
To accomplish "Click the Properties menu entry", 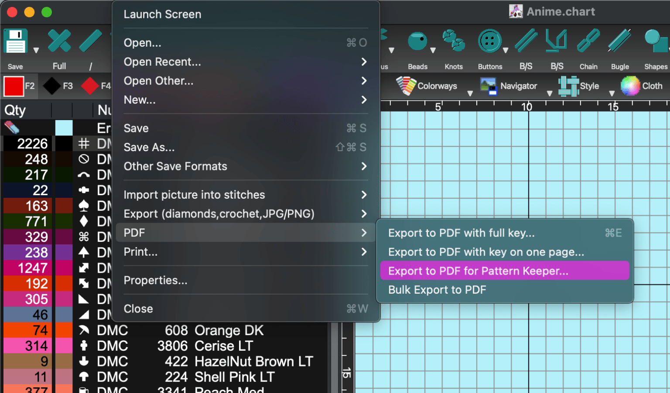I will (155, 280).
